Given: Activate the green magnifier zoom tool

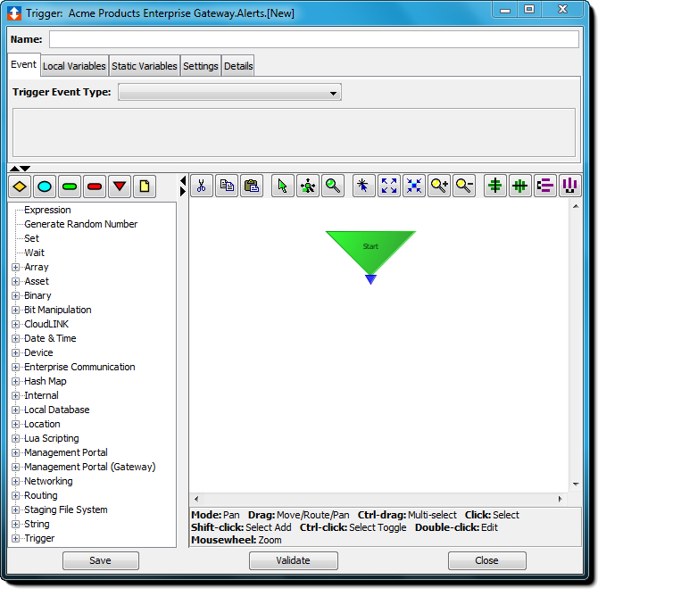Looking at the screenshot, I should click(x=333, y=186).
